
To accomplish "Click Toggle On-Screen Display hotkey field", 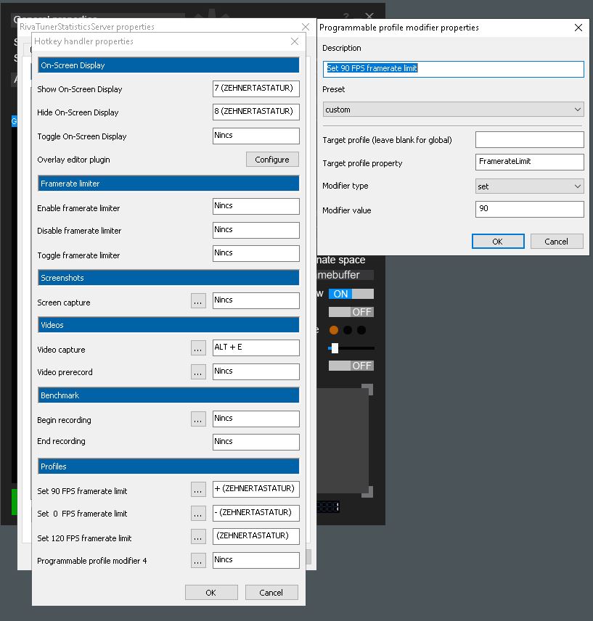I will coord(256,136).
